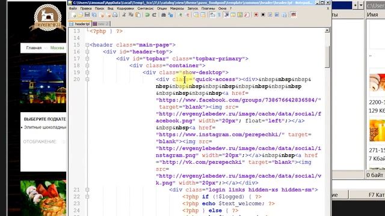The image size is (385, 216).
Task: Show the document map panel icon
Action: (x=240, y=15)
